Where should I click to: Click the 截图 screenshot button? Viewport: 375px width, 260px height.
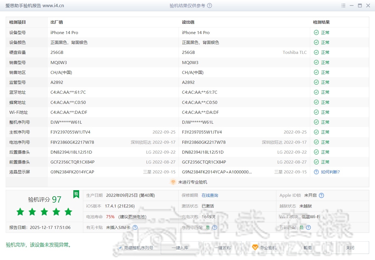point(307,248)
